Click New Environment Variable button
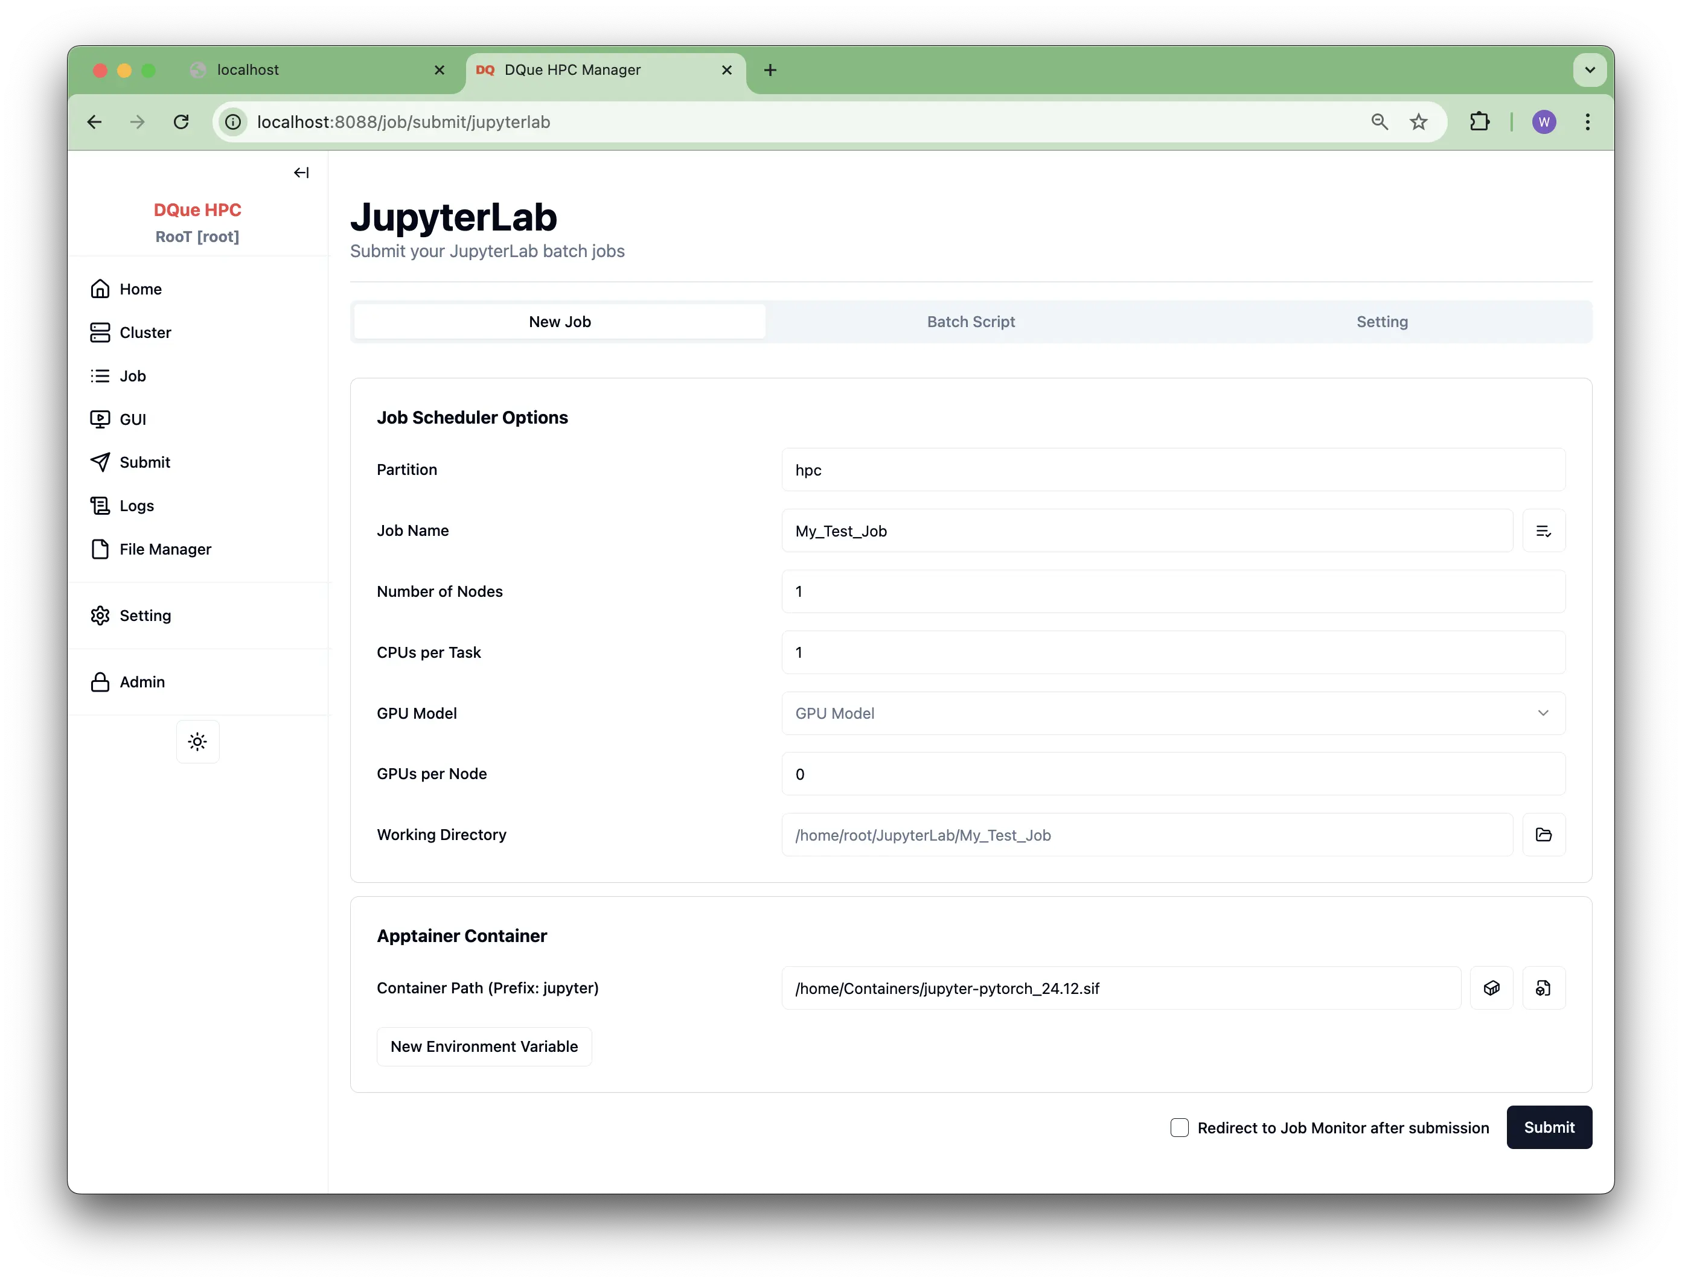Image resolution: width=1682 pixels, height=1283 pixels. point(484,1046)
